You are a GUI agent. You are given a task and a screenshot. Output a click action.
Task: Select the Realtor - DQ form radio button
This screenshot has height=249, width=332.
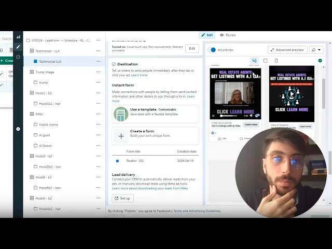(x=117, y=161)
